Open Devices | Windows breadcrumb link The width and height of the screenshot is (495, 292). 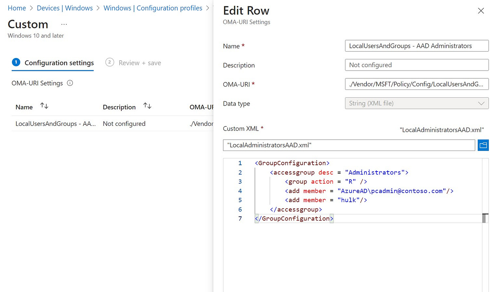click(x=65, y=8)
